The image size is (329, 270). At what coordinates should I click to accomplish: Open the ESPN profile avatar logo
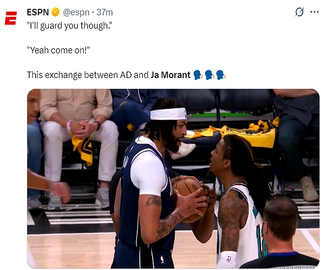(x=11, y=18)
